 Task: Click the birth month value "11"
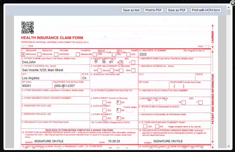pyautogui.click(x=96, y=62)
